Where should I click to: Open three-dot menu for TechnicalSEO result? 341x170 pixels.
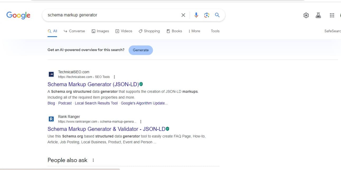tap(114, 77)
